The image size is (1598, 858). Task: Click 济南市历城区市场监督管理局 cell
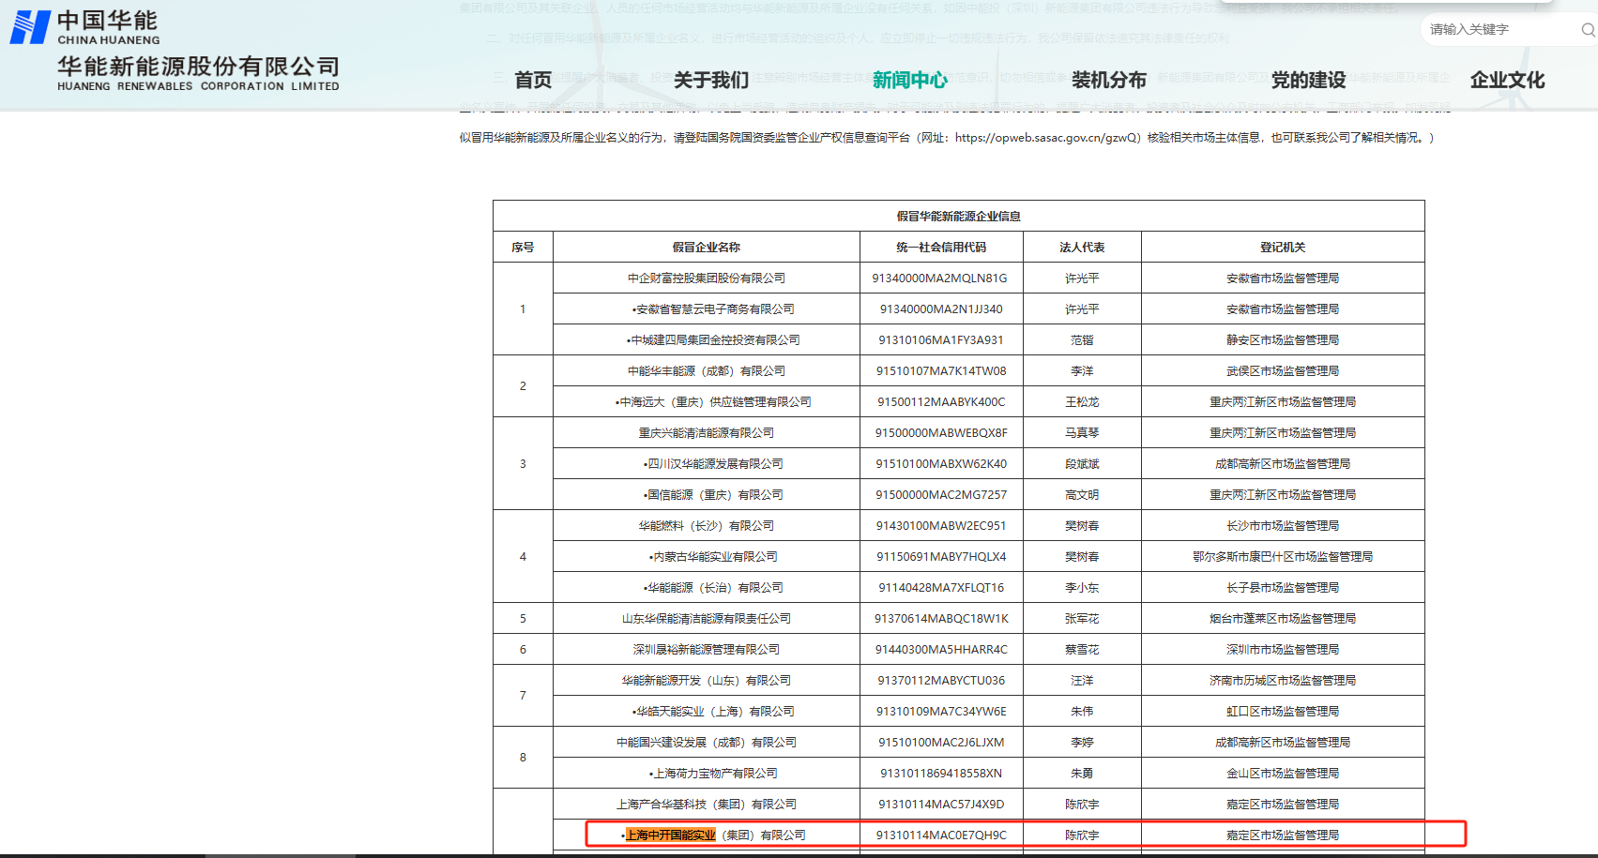coord(1283,681)
